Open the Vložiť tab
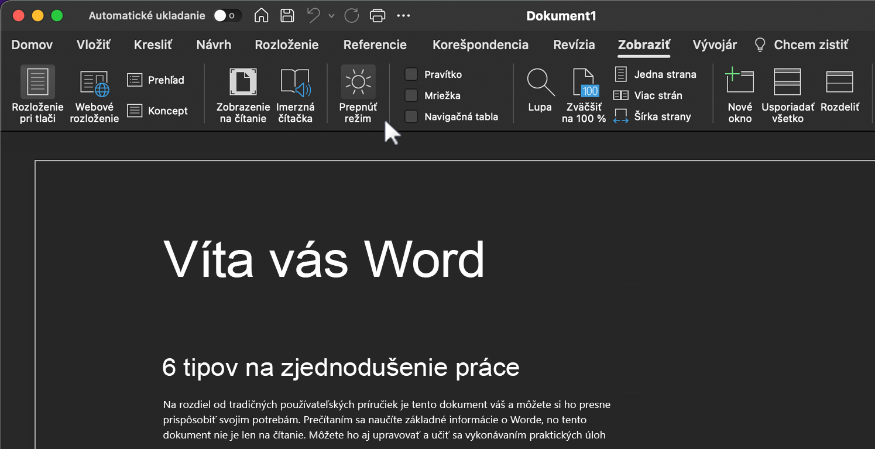Screen dimensions: 875x449 94,45
